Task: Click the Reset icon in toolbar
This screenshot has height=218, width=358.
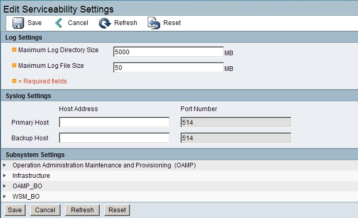Action: pos(154,23)
